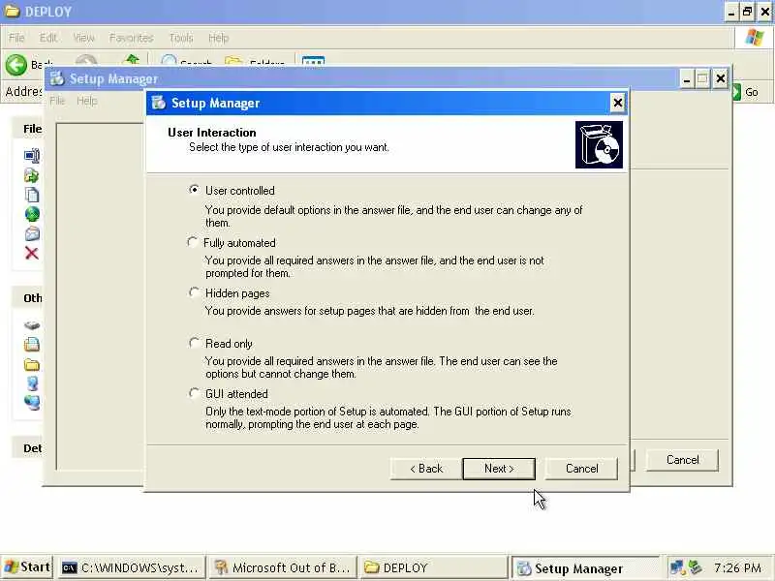Click the 7:26 PM system clock

pyautogui.click(x=737, y=567)
